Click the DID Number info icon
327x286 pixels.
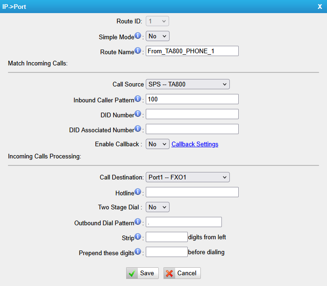tap(138, 114)
